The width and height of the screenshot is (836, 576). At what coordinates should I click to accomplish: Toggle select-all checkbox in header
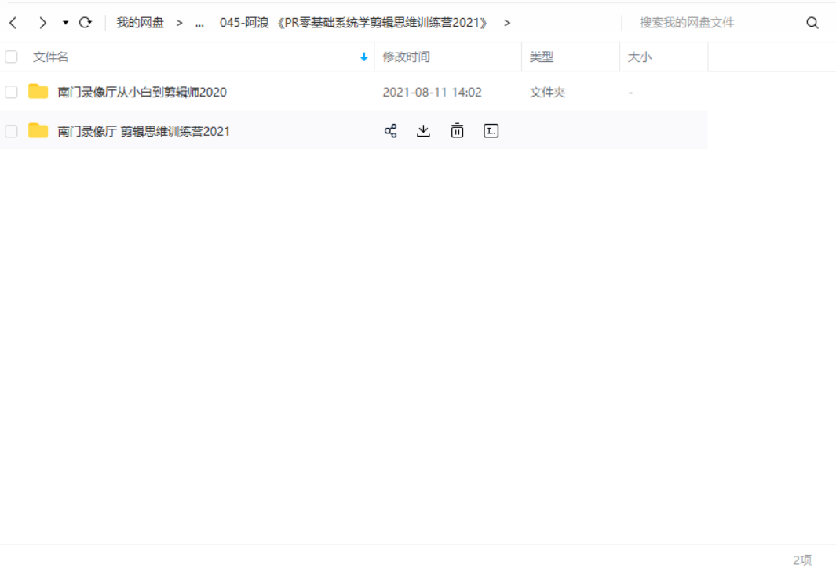coord(11,57)
